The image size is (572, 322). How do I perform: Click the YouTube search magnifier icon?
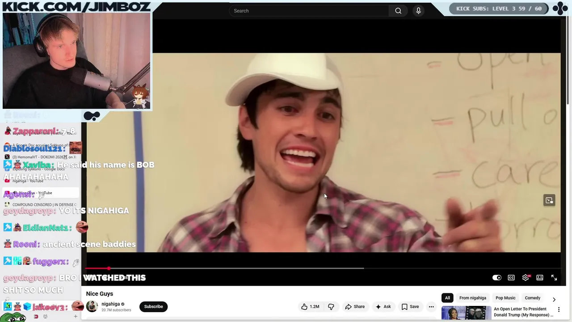(398, 11)
